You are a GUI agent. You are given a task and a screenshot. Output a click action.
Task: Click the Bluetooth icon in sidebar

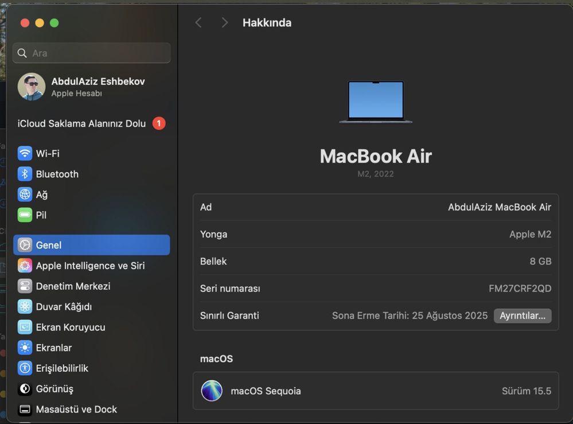point(25,174)
